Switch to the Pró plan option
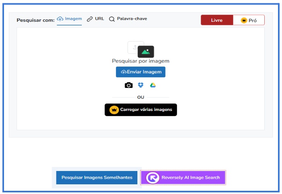This screenshot has height=194, width=282. [249, 20]
